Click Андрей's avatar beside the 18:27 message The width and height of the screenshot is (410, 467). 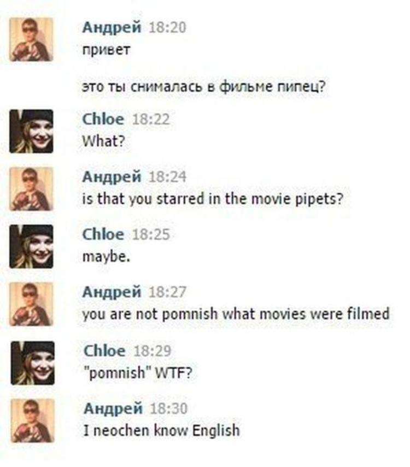point(31,304)
